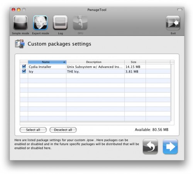
Task: Click the 14.15 MB size cell
Action: tap(133, 67)
